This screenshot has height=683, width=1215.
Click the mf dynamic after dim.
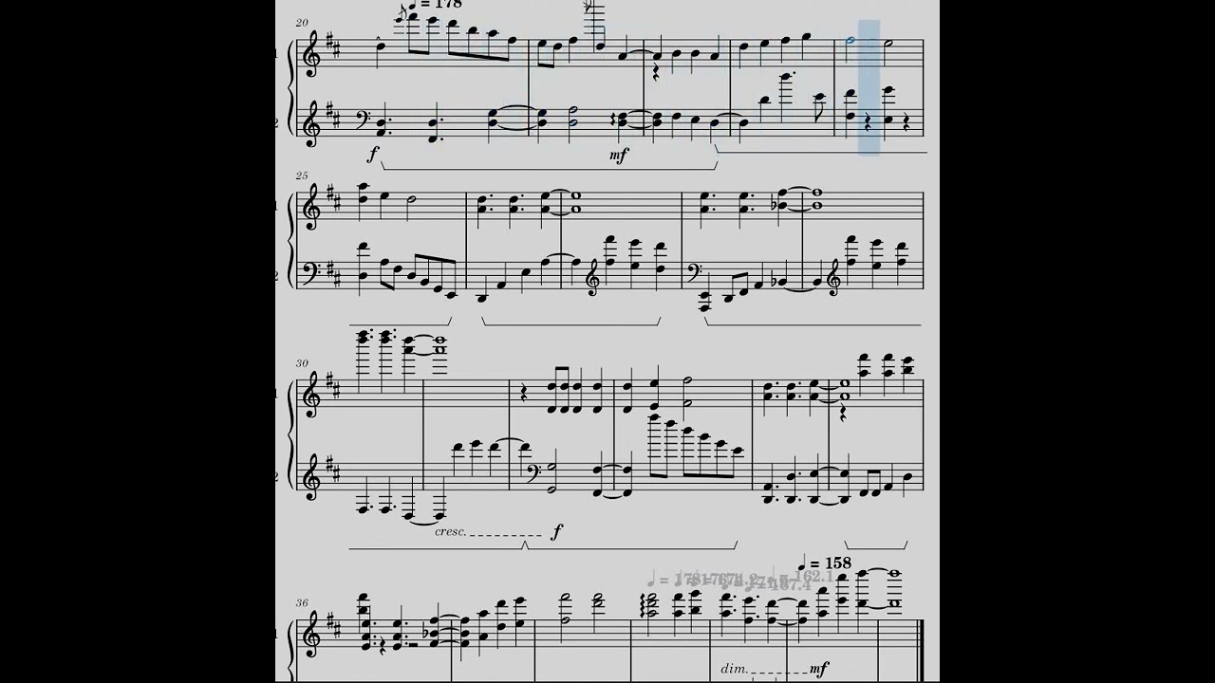coord(819,669)
